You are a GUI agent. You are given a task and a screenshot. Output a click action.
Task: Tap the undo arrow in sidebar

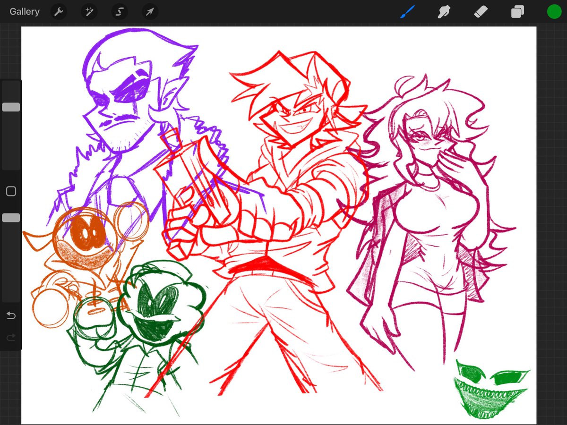click(11, 315)
